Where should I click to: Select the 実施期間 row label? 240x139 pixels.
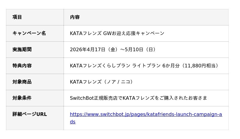coord(22,49)
